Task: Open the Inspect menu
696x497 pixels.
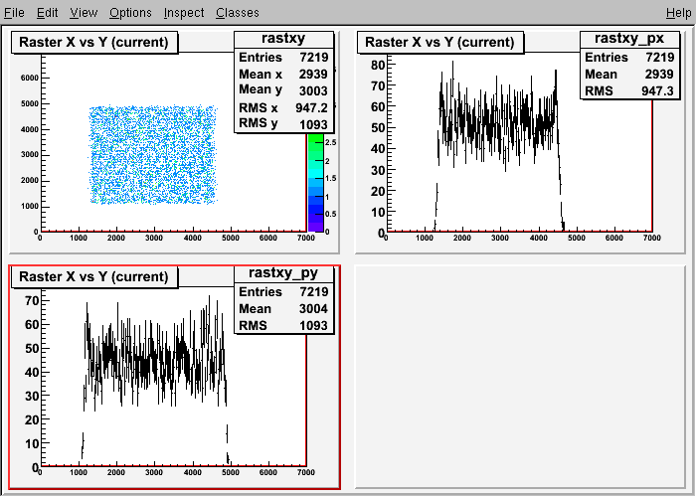Action: coord(184,12)
